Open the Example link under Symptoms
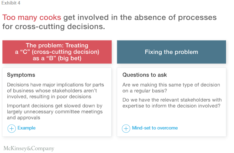 click(26, 128)
